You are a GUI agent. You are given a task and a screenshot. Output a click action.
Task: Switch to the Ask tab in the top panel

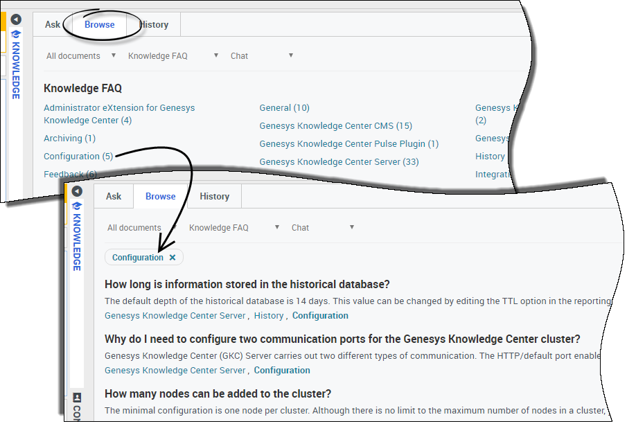[53, 24]
